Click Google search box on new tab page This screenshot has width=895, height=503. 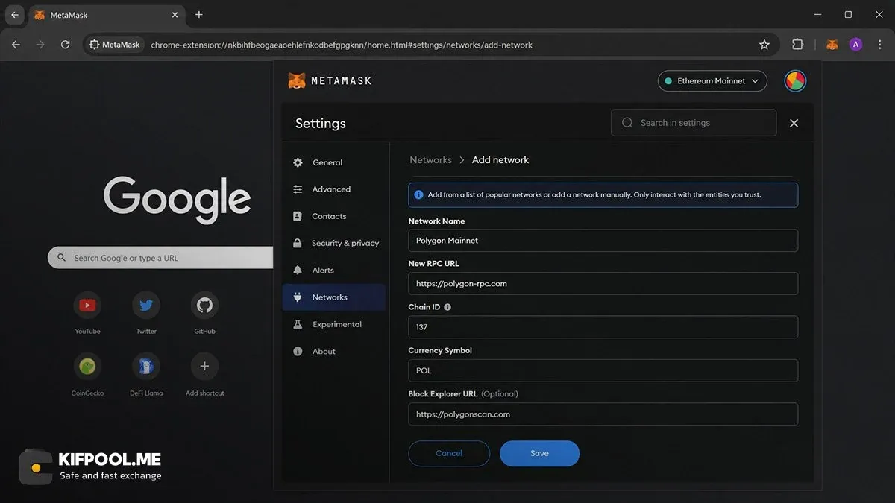[x=160, y=258]
